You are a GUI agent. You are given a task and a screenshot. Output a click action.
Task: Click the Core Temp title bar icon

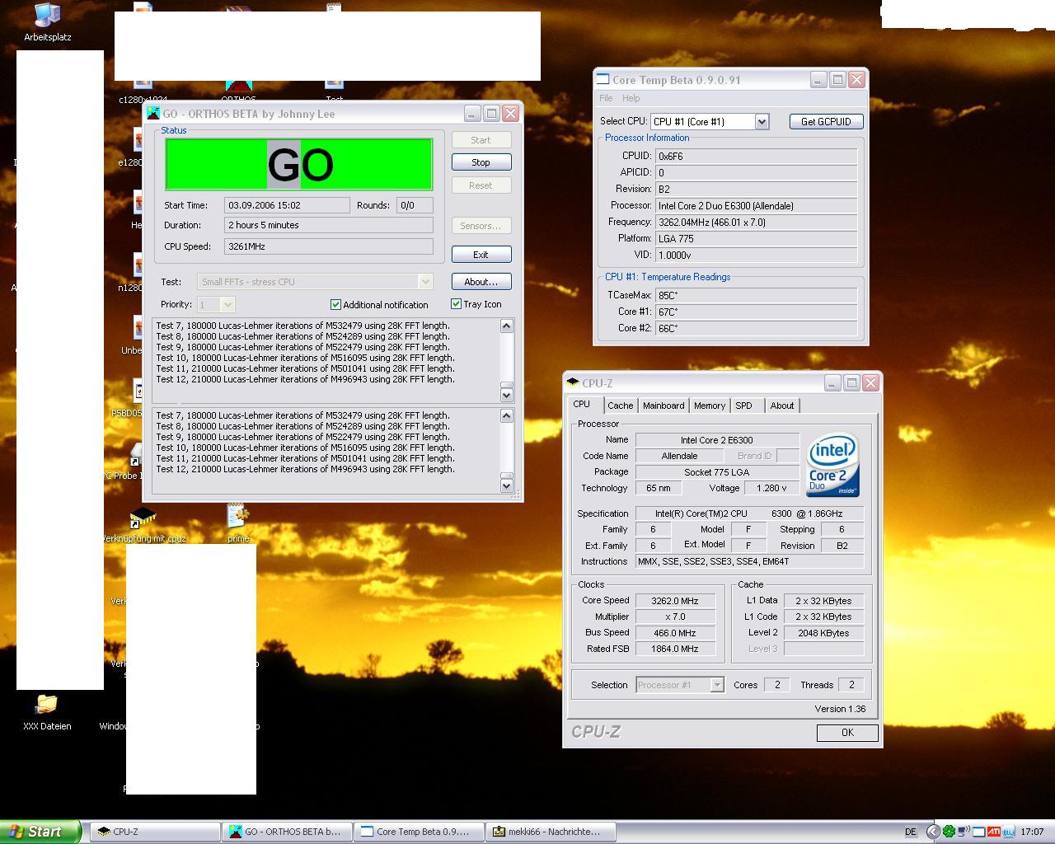click(603, 80)
